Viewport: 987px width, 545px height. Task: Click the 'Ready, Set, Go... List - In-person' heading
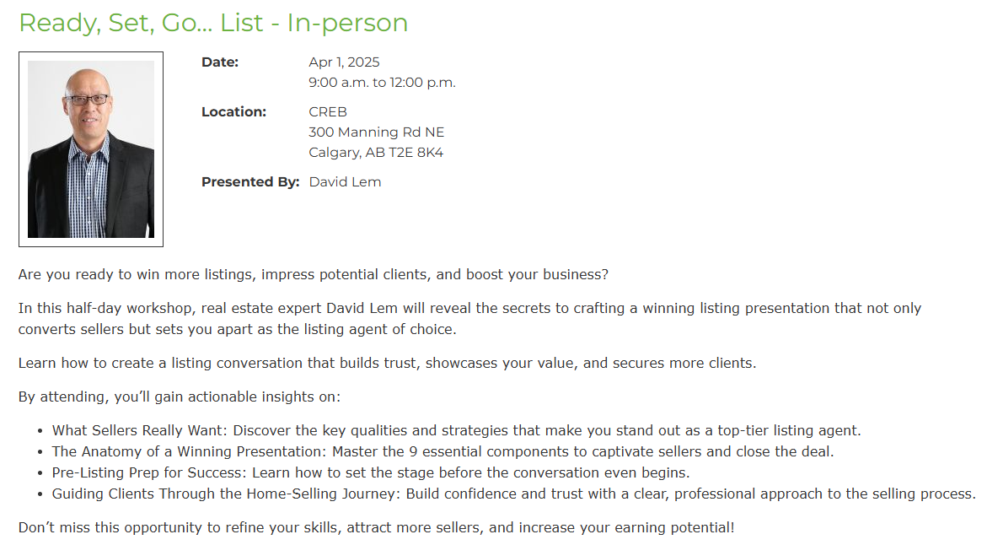[213, 24]
